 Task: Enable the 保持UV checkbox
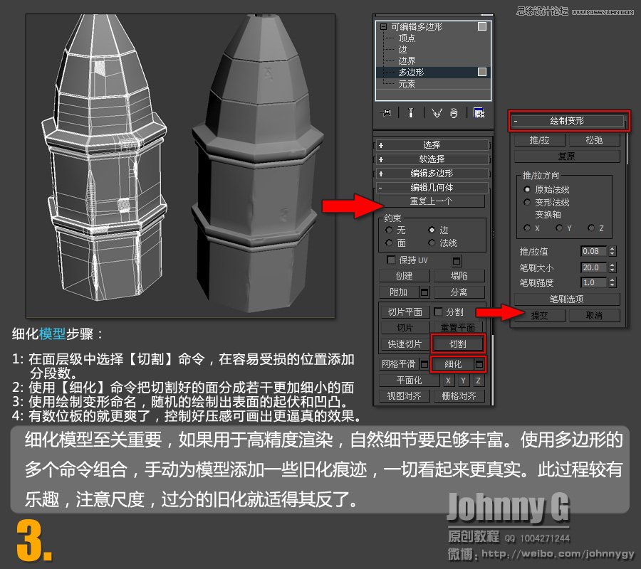390,260
